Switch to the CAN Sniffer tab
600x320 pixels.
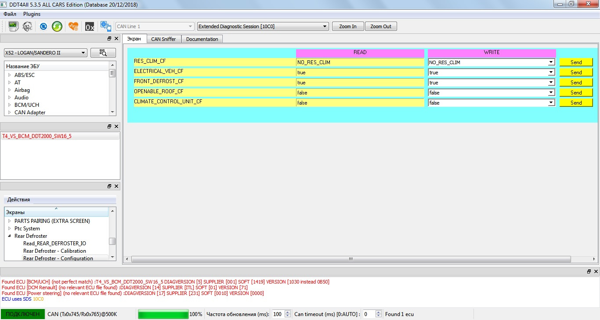click(x=163, y=39)
